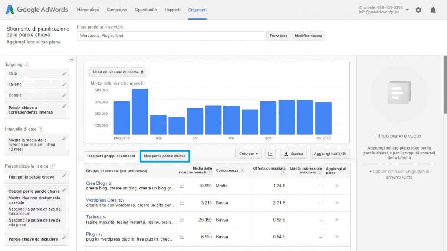This screenshot has width=447, height=251.
Task: Click the 10.990 monthly searches value
Action: coord(205,186)
